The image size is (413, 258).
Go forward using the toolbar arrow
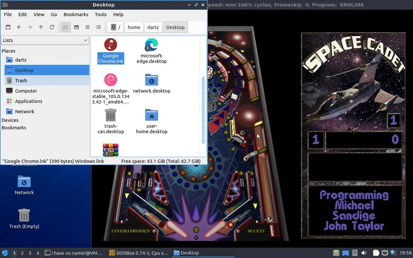coord(30,27)
